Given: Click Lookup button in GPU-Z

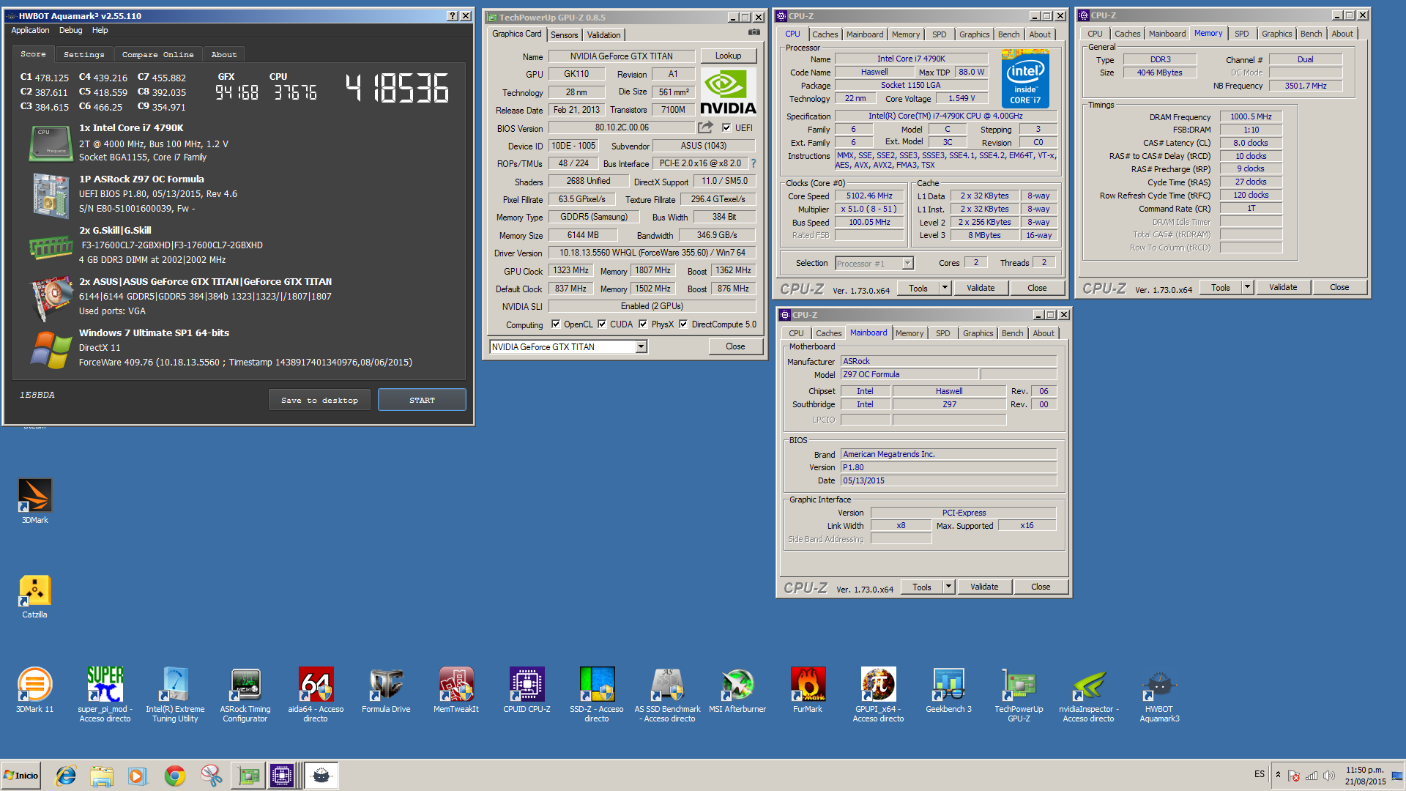Looking at the screenshot, I should point(728,56).
